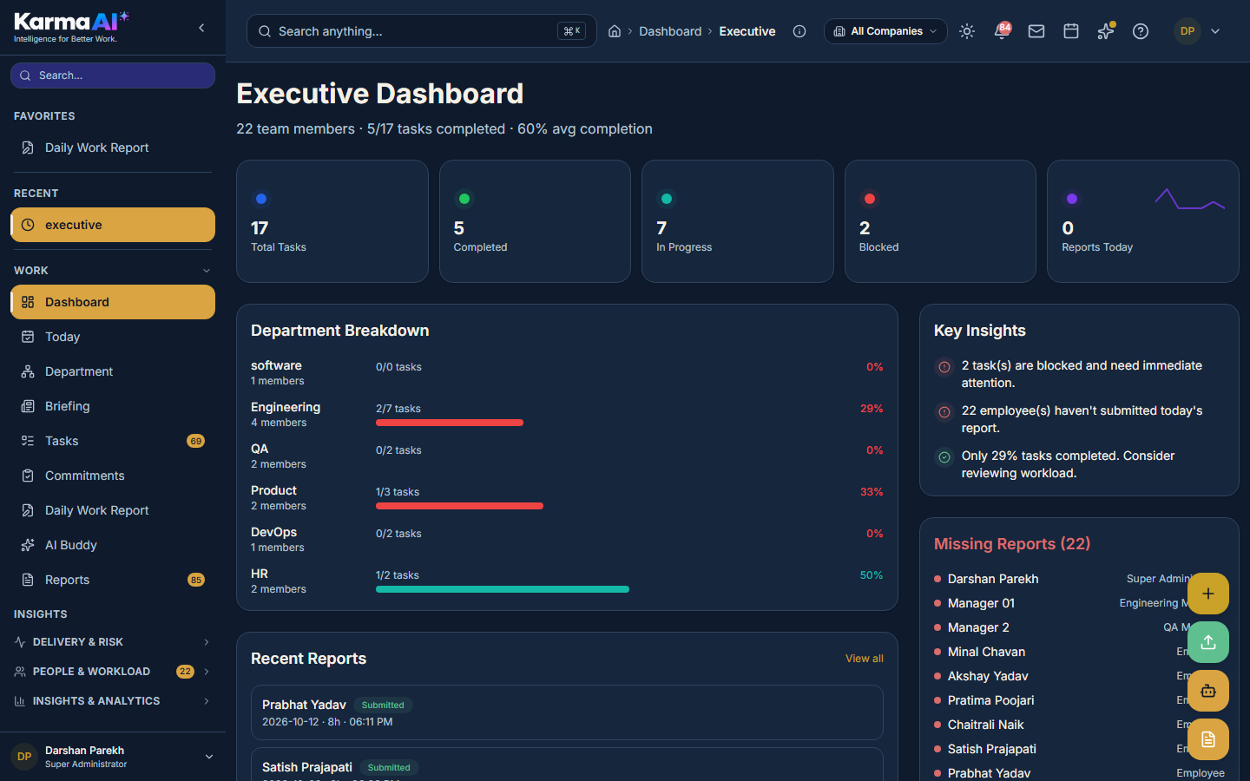Open the help question mark icon
Image resolution: width=1250 pixels, height=781 pixels.
click(x=1141, y=31)
